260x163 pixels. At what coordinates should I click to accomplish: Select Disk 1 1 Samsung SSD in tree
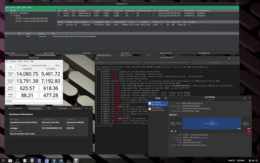point(32,20)
